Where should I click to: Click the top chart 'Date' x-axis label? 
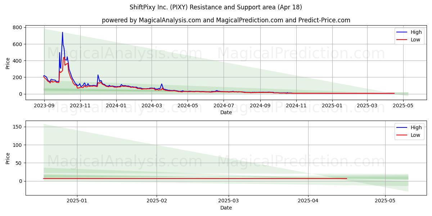point(226,113)
